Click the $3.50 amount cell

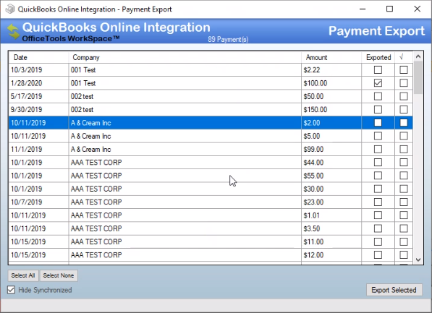[331, 228]
